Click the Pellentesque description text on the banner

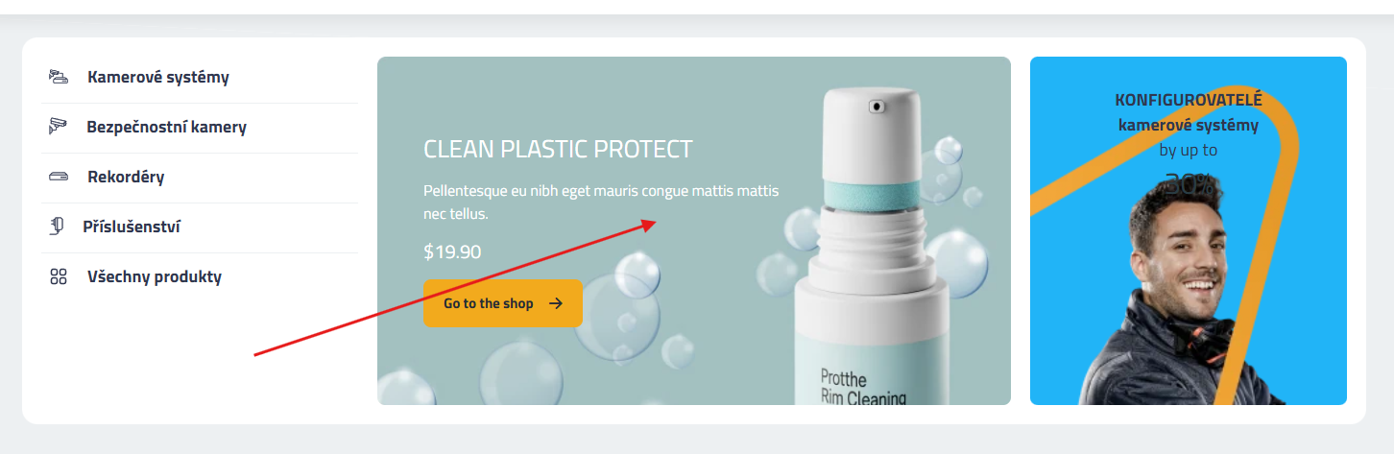pos(601,202)
